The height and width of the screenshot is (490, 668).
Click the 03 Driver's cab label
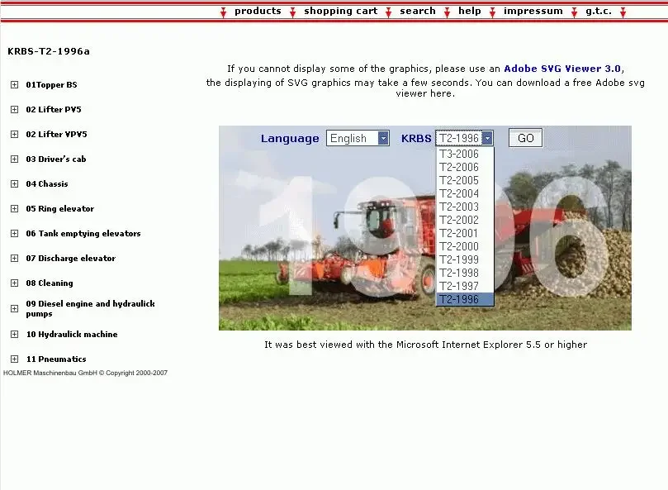coord(56,159)
